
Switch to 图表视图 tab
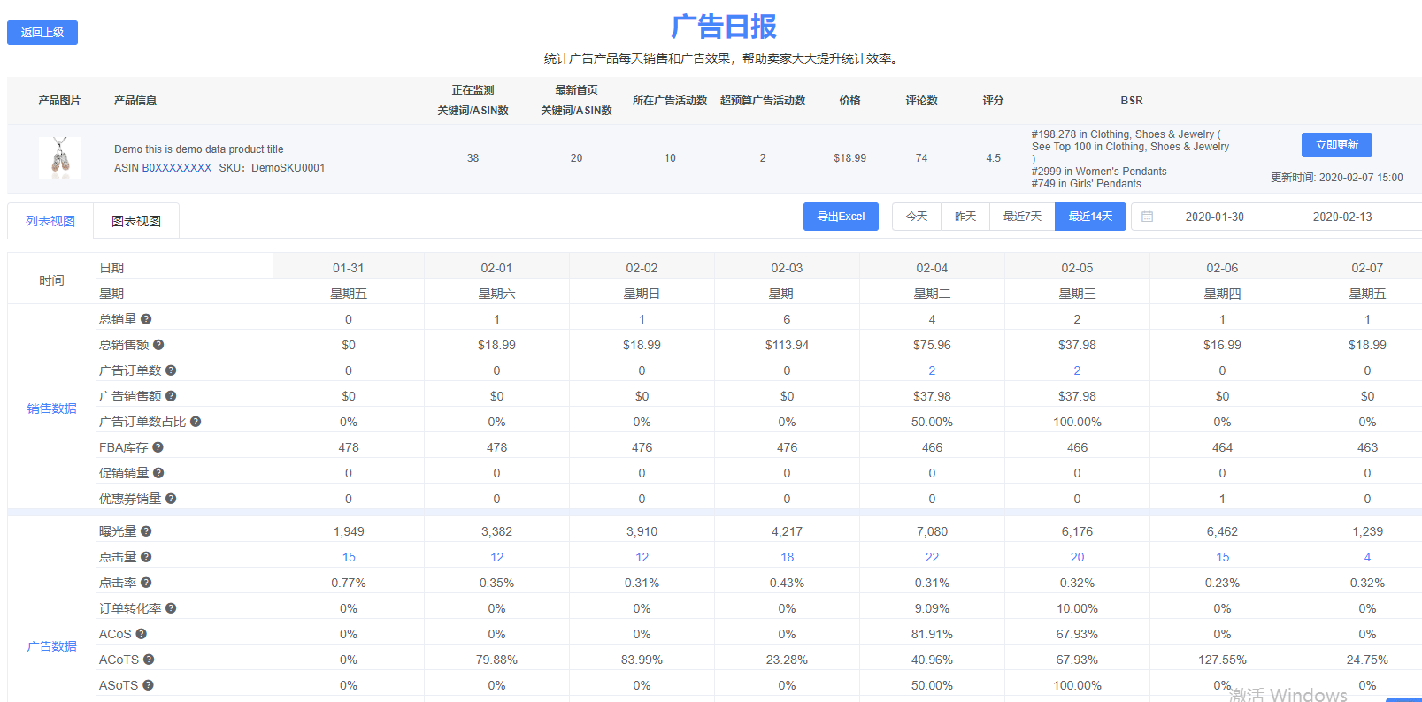click(x=136, y=221)
